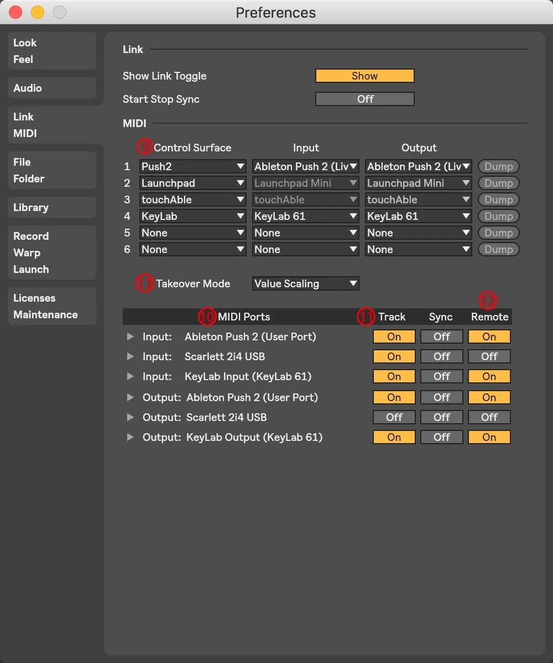Open Control Surface 5 None dropdown
Image resolution: width=553 pixels, height=663 pixels.
point(193,233)
